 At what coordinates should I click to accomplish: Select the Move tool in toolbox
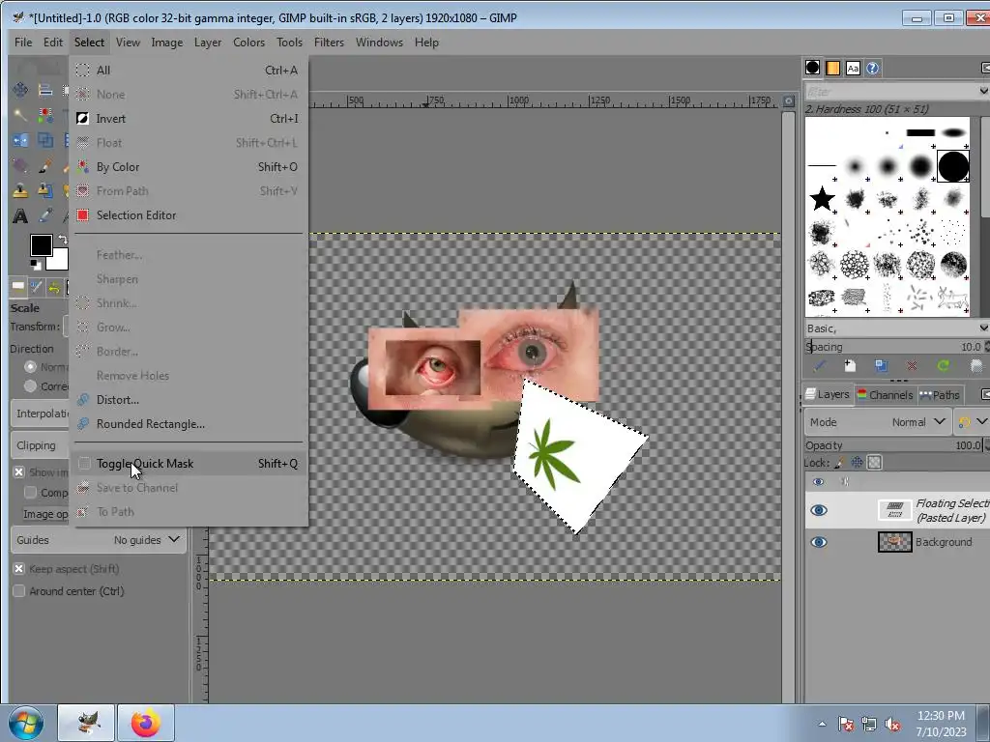(x=20, y=90)
